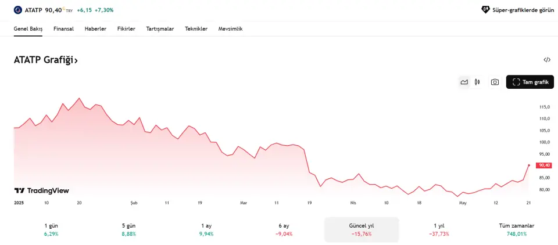Click the 105,0 price axis label

[545, 130]
